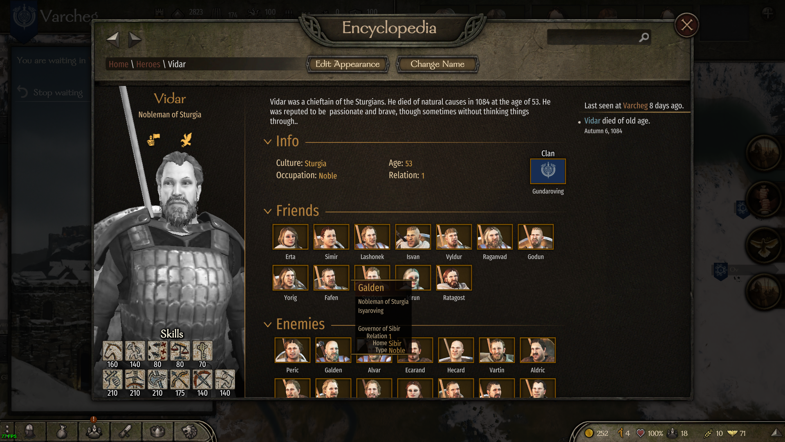Click the Encyclopedia search field
The width and height of the screenshot is (785, 442).
coord(593,38)
